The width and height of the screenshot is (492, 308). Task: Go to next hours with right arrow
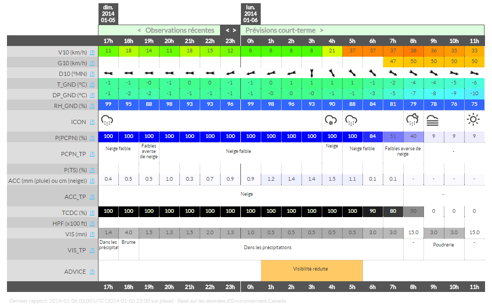point(234,30)
